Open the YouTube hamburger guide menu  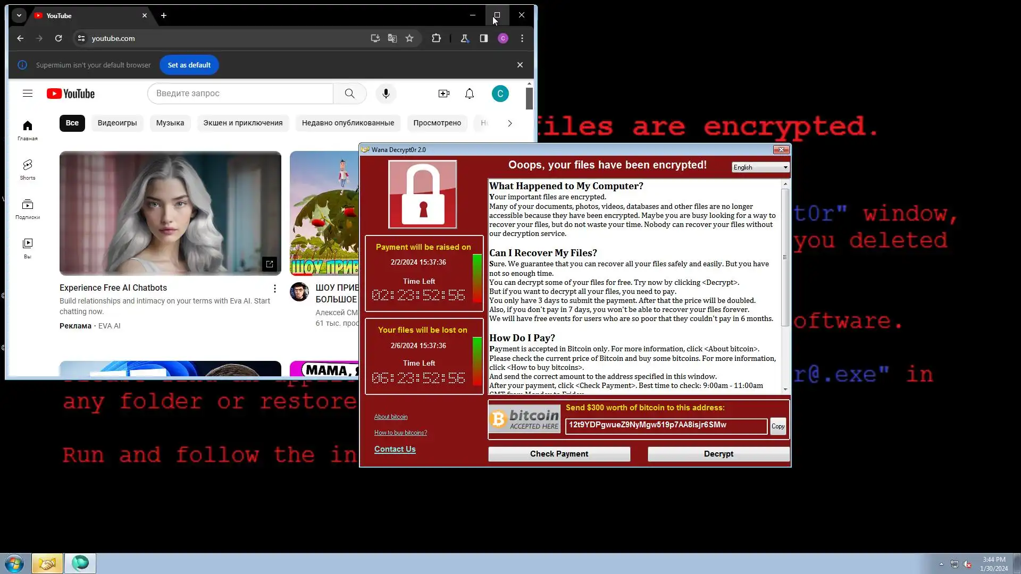[x=28, y=94]
